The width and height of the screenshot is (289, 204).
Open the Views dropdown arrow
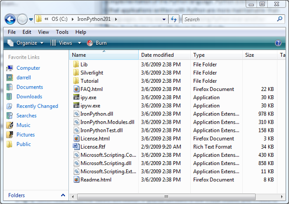pyautogui.click(x=79, y=43)
